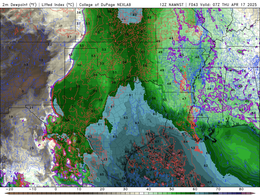Image resolution: width=260 pixels, height=195 pixels.
Task: Click the -20 label on the color scale
Action: pos(9,189)
